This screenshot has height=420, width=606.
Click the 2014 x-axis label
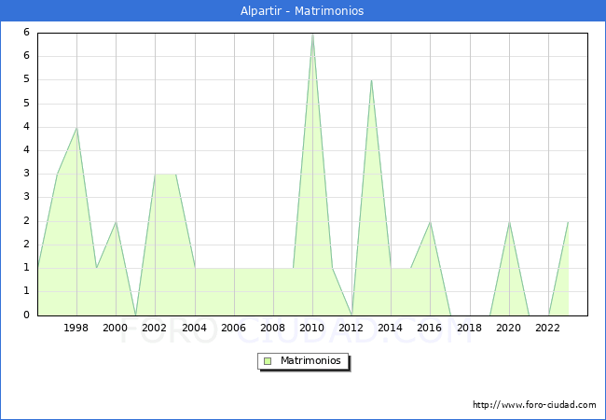(x=391, y=328)
